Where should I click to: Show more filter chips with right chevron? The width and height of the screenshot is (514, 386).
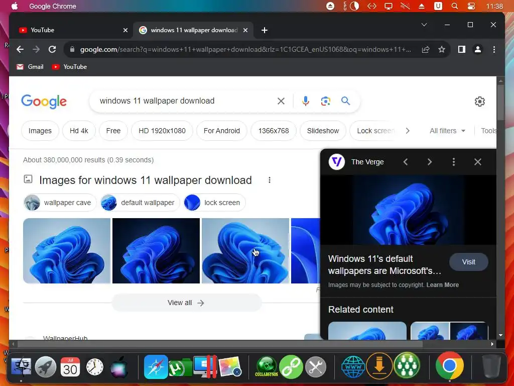pyautogui.click(x=408, y=131)
